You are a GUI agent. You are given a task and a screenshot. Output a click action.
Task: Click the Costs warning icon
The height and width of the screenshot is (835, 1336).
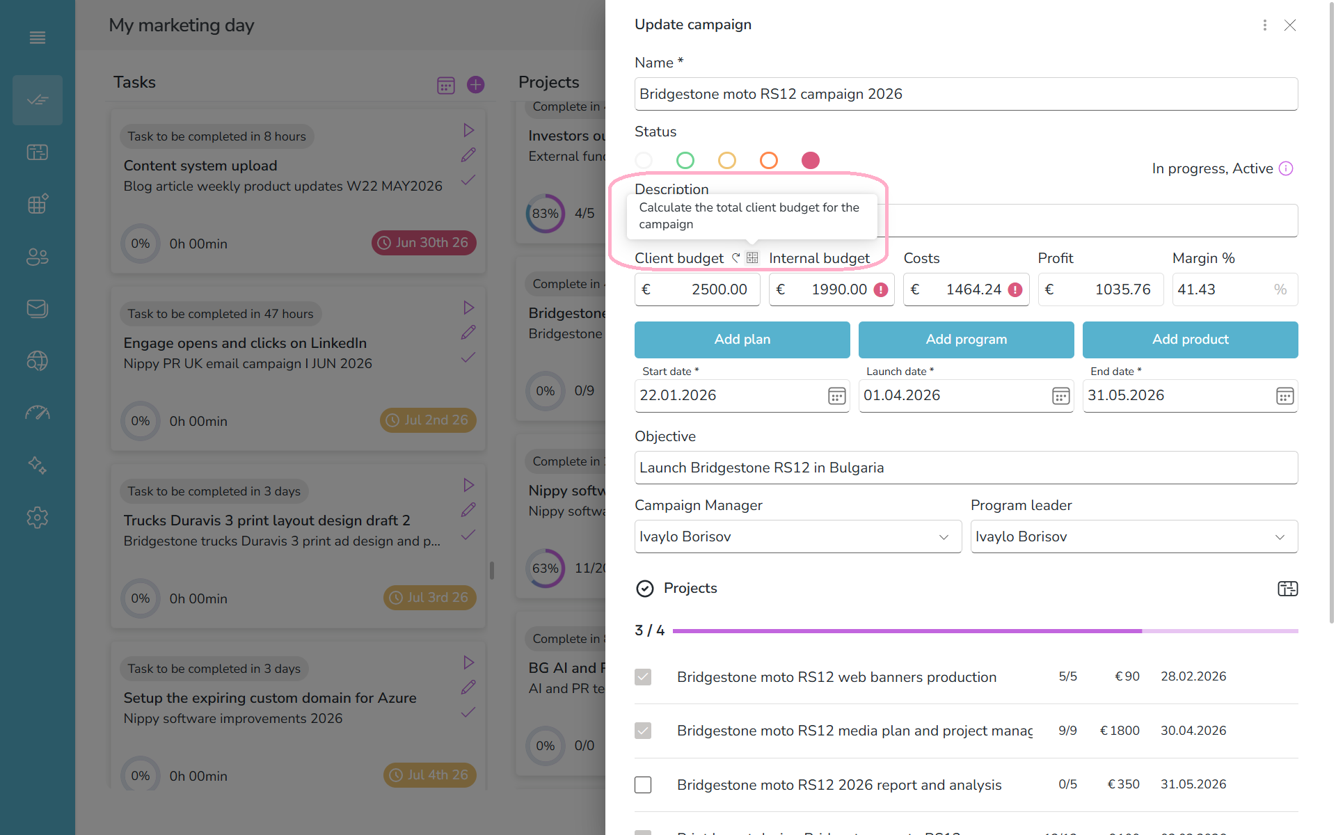pos(1015,289)
